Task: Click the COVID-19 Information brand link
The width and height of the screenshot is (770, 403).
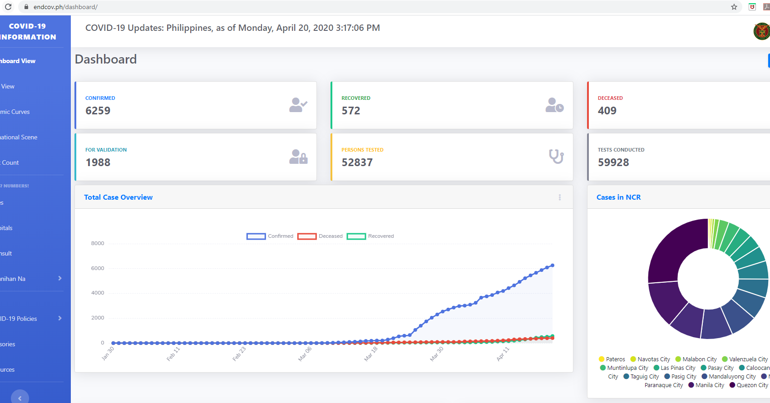Action: 28,32
